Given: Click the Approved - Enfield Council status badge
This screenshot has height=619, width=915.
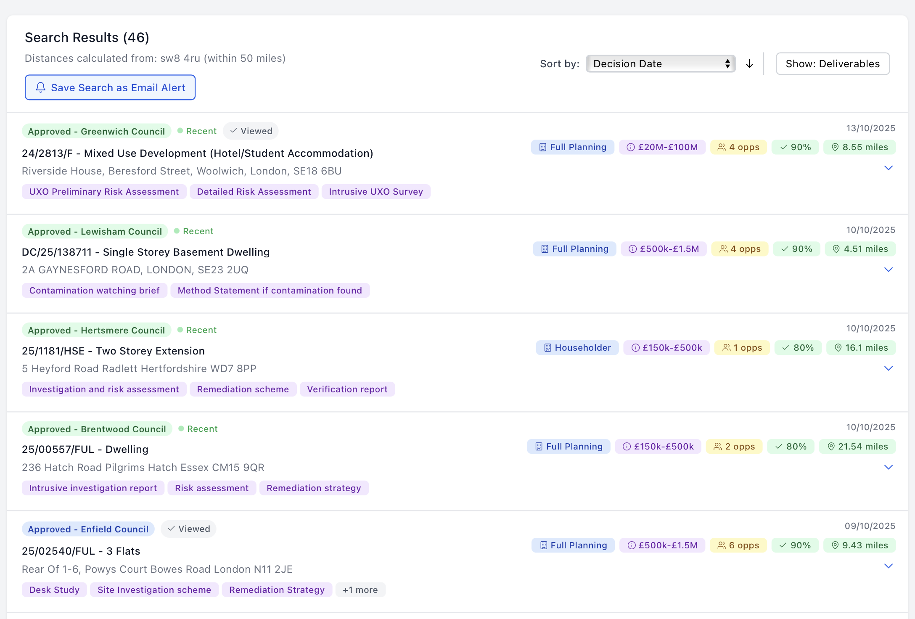Looking at the screenshot, I should [88, 529].
